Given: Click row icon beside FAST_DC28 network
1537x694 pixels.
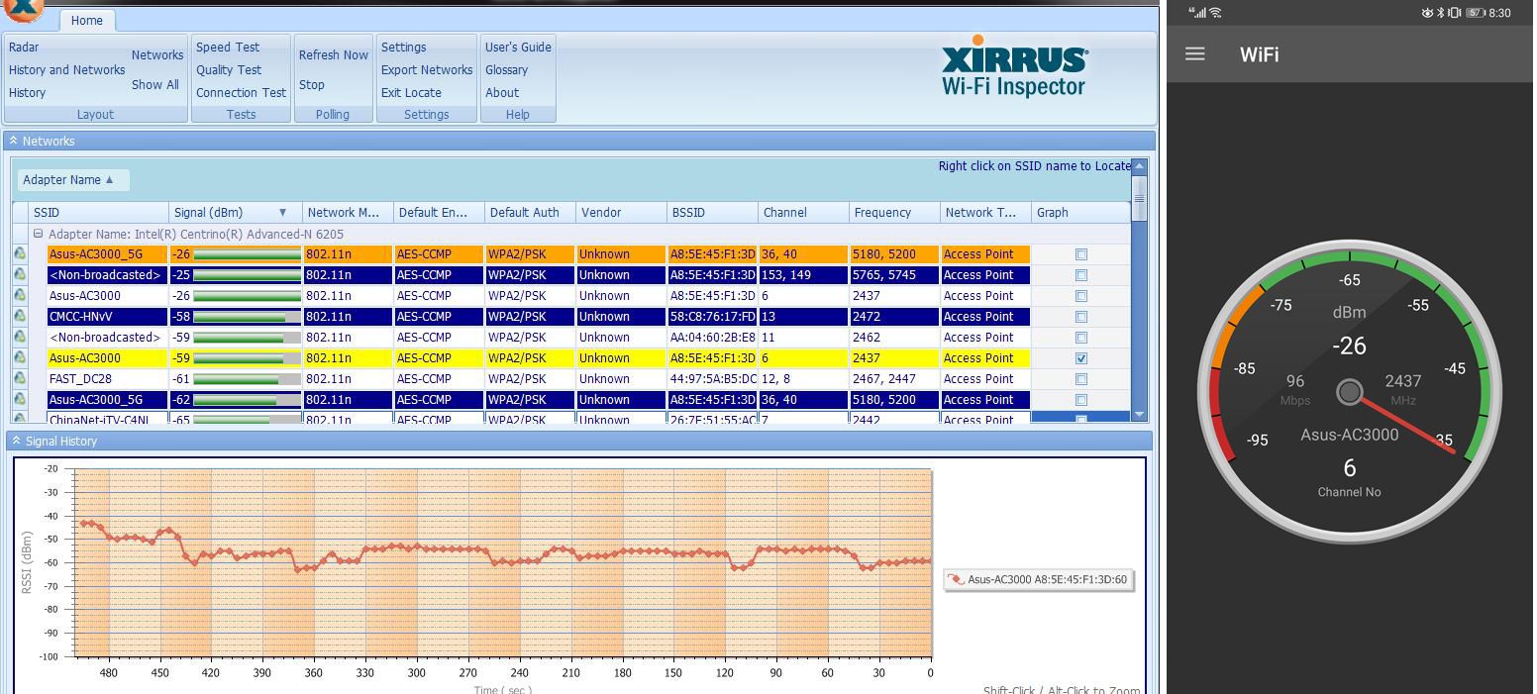Looking at the screenshot, I should tap(20, 379).
